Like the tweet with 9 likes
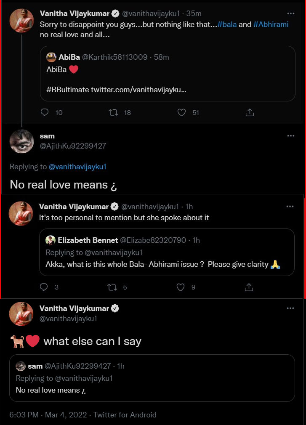The image size is (306, 425). click(x=181, y=287)
